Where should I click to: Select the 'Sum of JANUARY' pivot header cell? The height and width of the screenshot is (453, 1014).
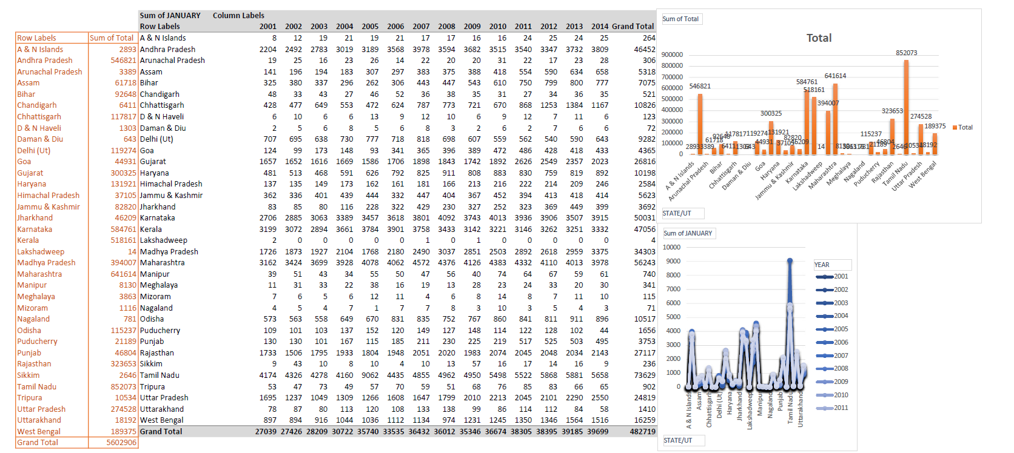pyautogui.click(x=170, y=15)
